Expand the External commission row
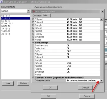107x99 pixels. 33,22
